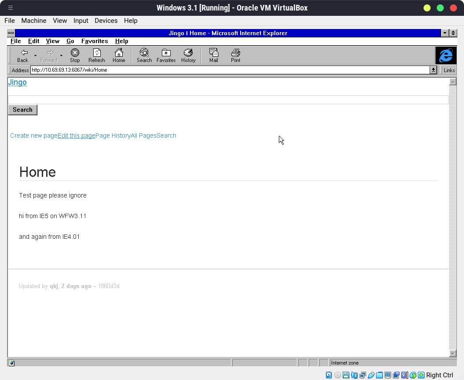
Task: Open IE View menu
Action: point(53,41)
